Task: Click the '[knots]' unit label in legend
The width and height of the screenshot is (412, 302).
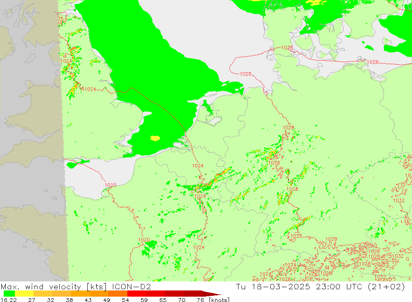Action: pos(219,300)
